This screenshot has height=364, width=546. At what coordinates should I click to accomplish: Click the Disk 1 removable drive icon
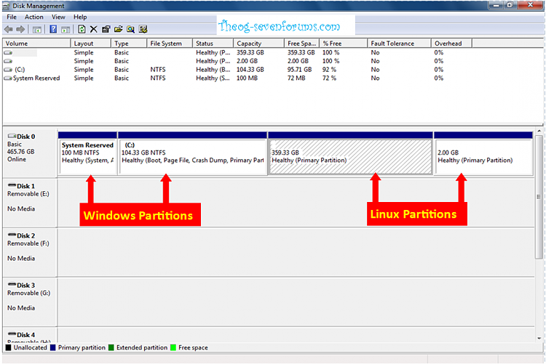(x=12, y=185)
